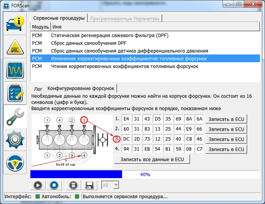Open the DTC error codes section
Screen dimensions: 265x204
(x=15, y=47)
